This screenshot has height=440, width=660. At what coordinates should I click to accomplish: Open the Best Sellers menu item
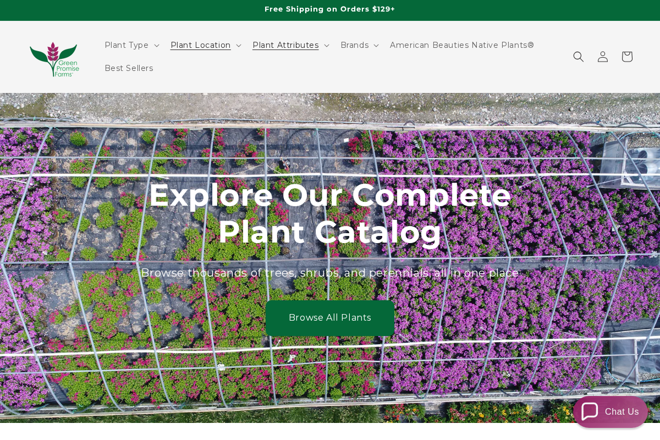click(x=129, y=68)
